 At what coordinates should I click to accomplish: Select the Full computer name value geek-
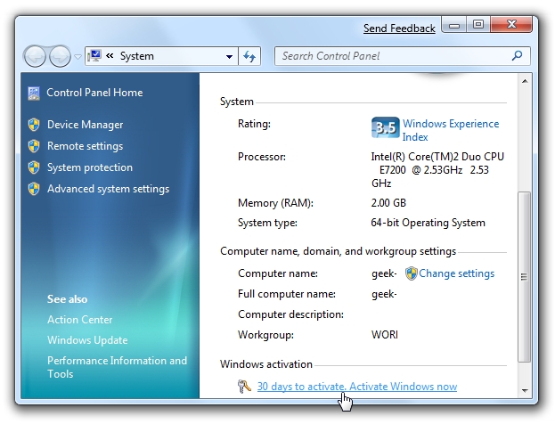[384, 294]
